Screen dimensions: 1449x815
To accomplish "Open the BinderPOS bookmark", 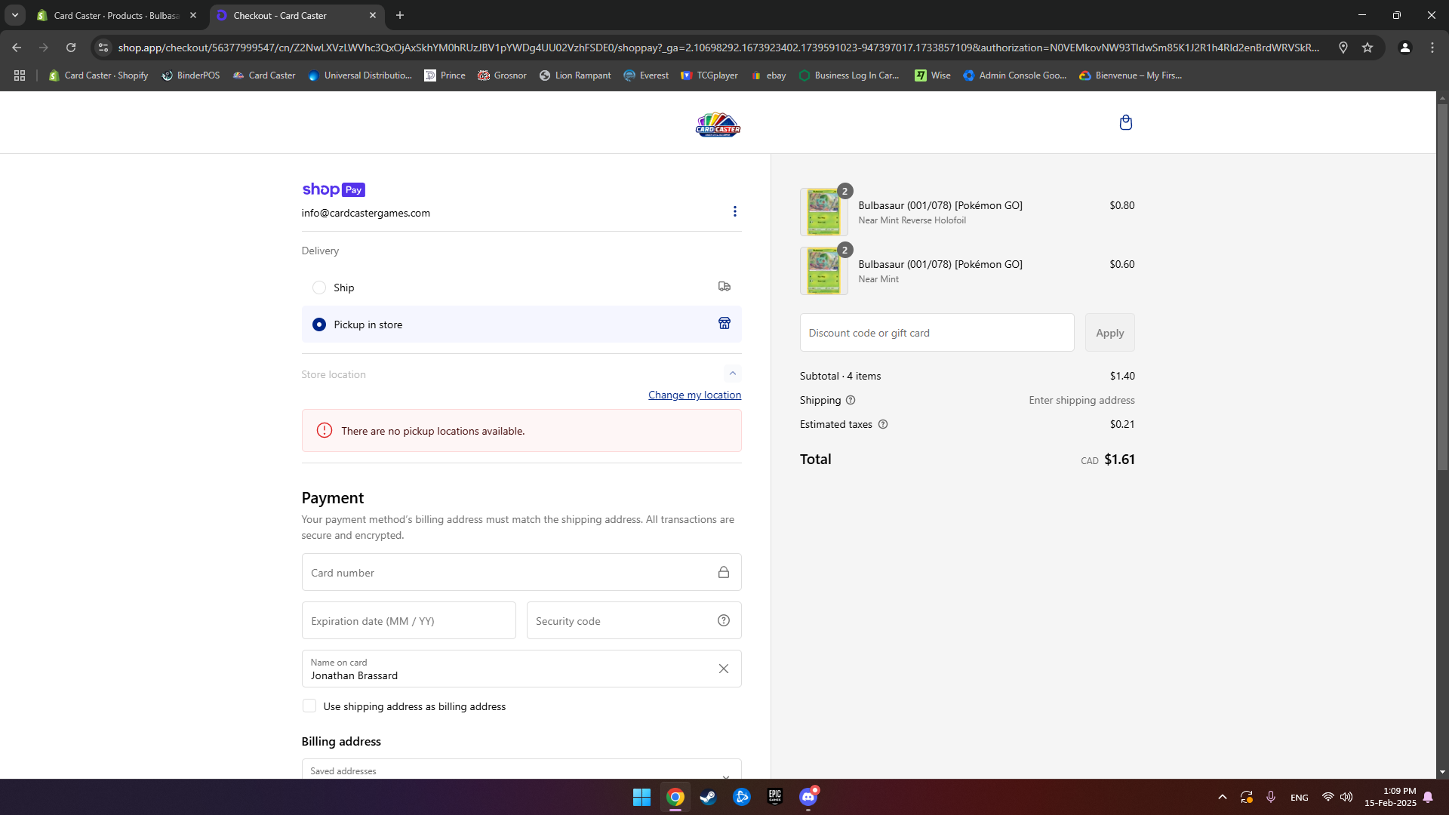I will pyautogui.click(x=191, y=75).
